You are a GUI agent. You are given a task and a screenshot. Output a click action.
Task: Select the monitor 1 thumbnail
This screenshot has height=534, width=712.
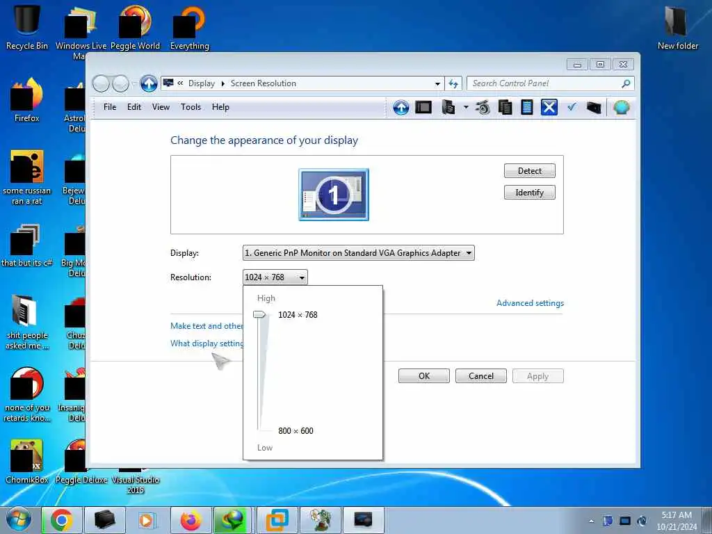tap(334, 195)
